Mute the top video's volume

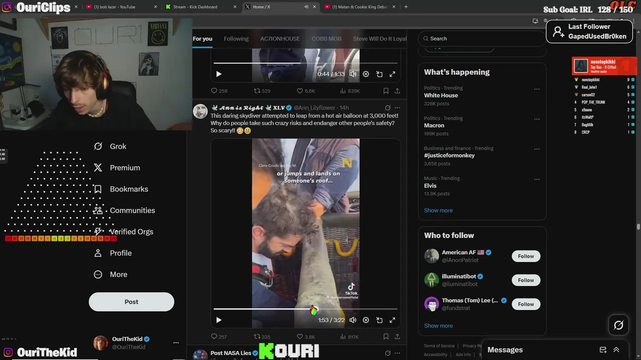[x=353, y=74]
